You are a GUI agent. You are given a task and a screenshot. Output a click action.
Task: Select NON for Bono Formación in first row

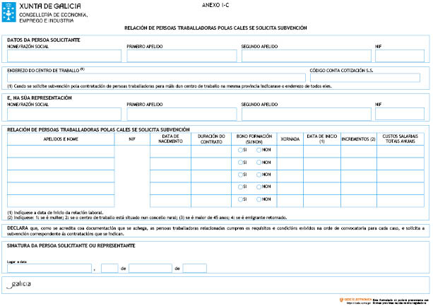259,151
